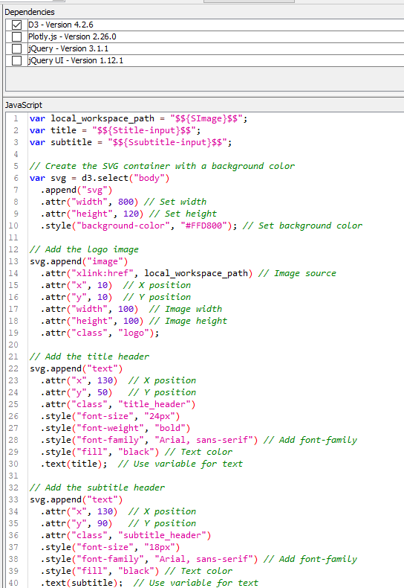
Task: Click the "logo" class string on line 19
Action: [x=134, y=333]
